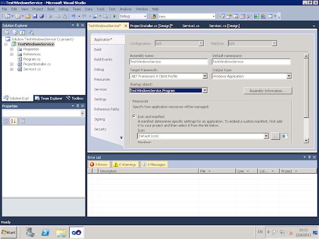Click the Undo arrow icon

pyautogui.click(x=73, y=16)
